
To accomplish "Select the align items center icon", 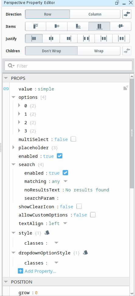I will click(57, 26).
